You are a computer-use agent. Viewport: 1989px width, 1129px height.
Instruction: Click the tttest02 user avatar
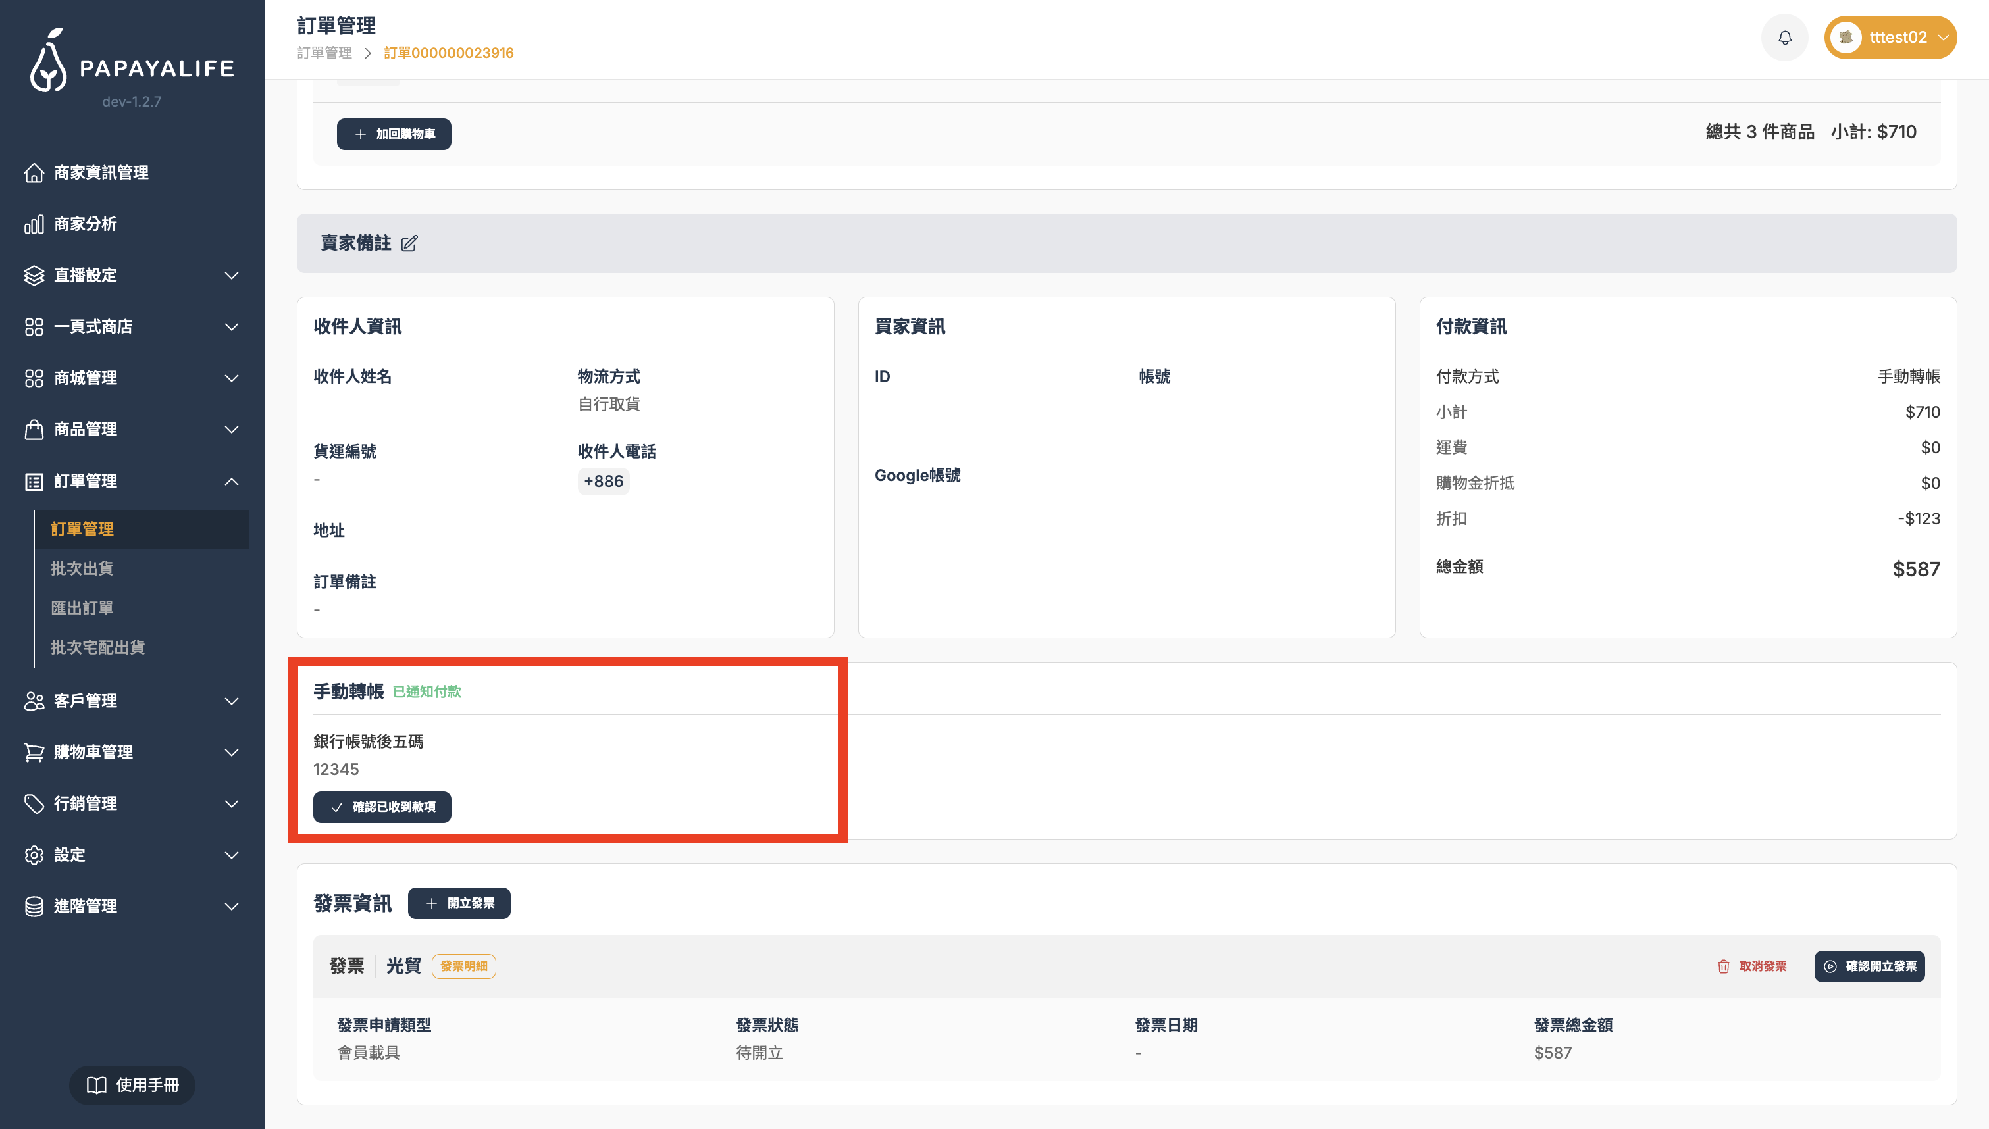point(1846,38)
